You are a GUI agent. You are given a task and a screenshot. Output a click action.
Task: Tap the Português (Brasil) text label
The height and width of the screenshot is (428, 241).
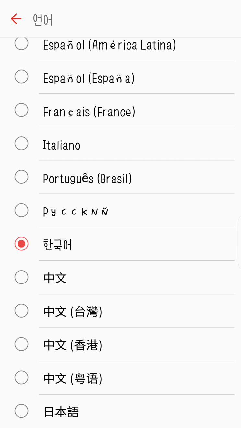[x=88, y=179]
